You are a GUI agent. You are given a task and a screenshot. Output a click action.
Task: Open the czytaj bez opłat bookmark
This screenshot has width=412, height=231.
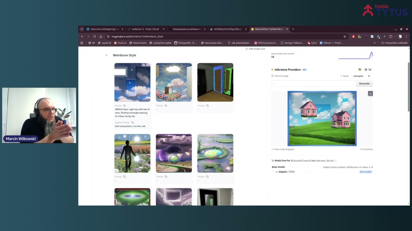coord(160,43)
